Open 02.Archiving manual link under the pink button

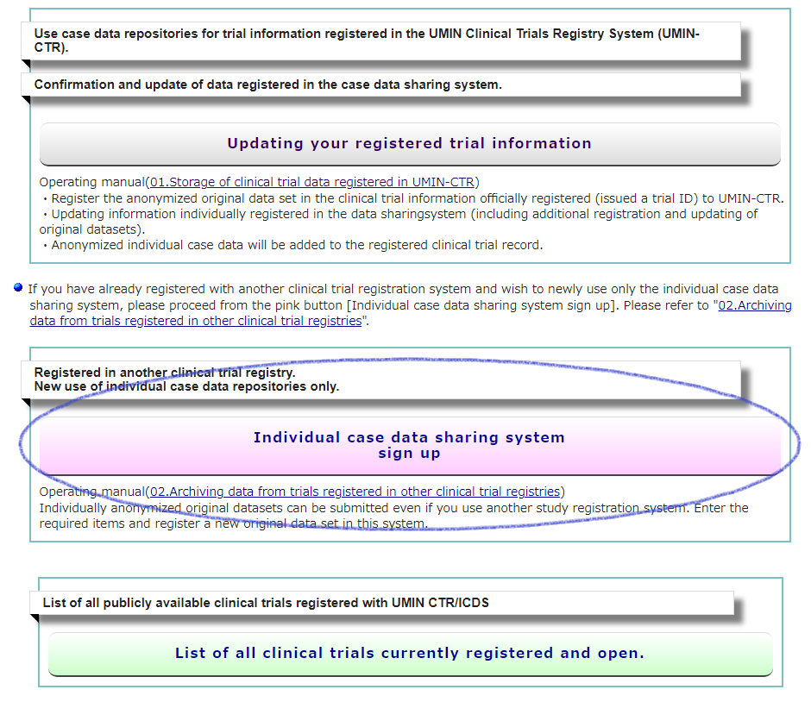coord(355,492)
